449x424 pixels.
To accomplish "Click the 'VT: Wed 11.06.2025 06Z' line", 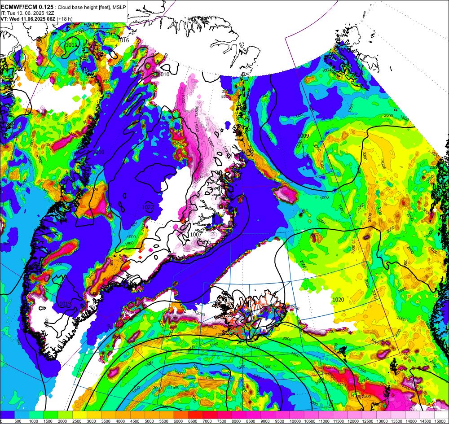I will (28, 19).
